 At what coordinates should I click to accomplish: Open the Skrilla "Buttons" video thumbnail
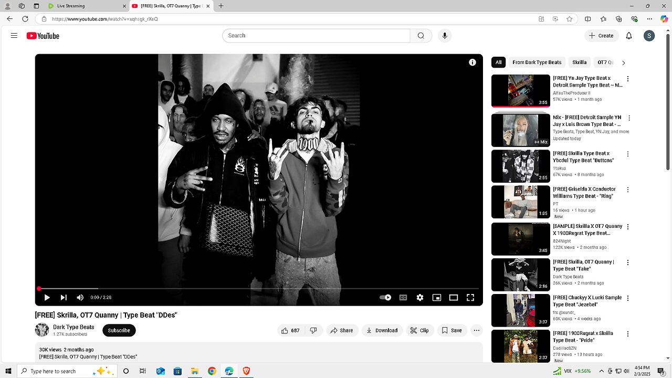coord(521,166)
